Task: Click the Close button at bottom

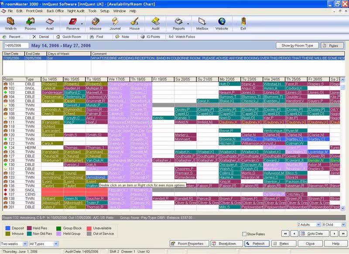Action: pos(310,244)
